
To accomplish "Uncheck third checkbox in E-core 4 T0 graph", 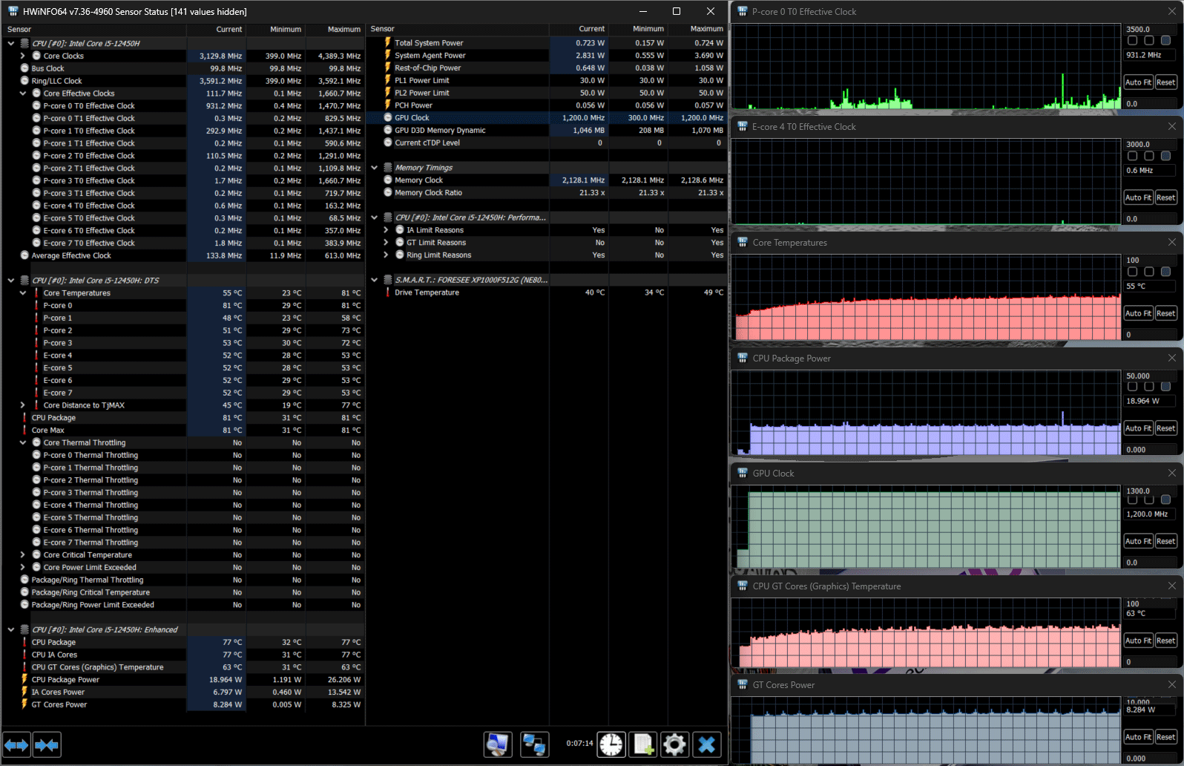I will [x=1165, y=156].
